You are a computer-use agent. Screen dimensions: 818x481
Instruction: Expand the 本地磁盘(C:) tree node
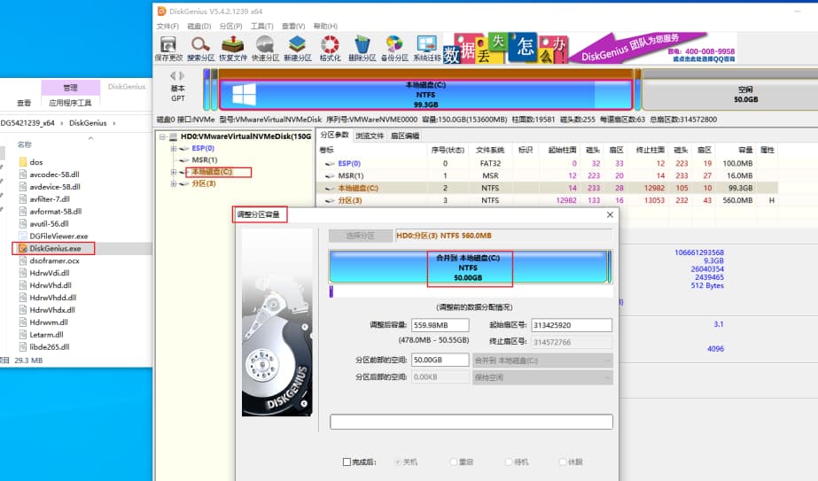coord(173,172)
